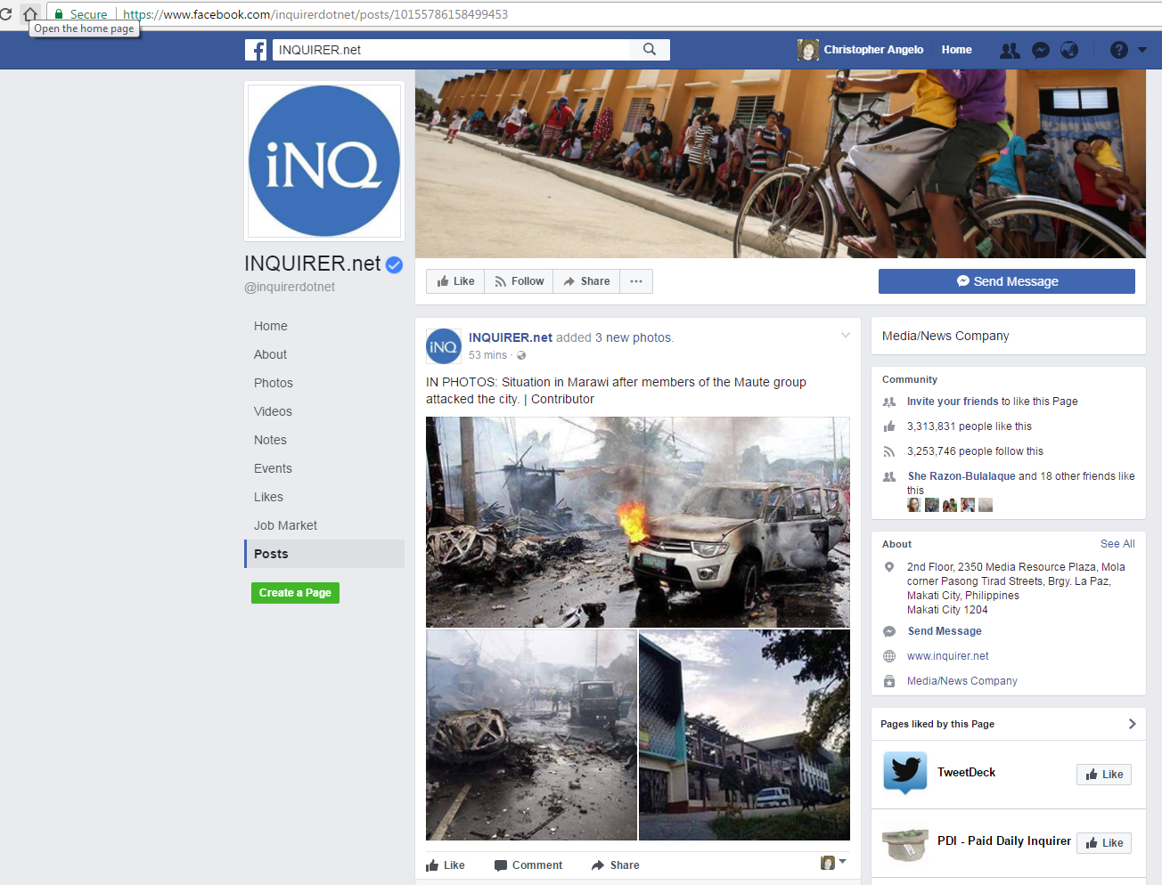Click the Facebook search input field

[x=451, y=50]
